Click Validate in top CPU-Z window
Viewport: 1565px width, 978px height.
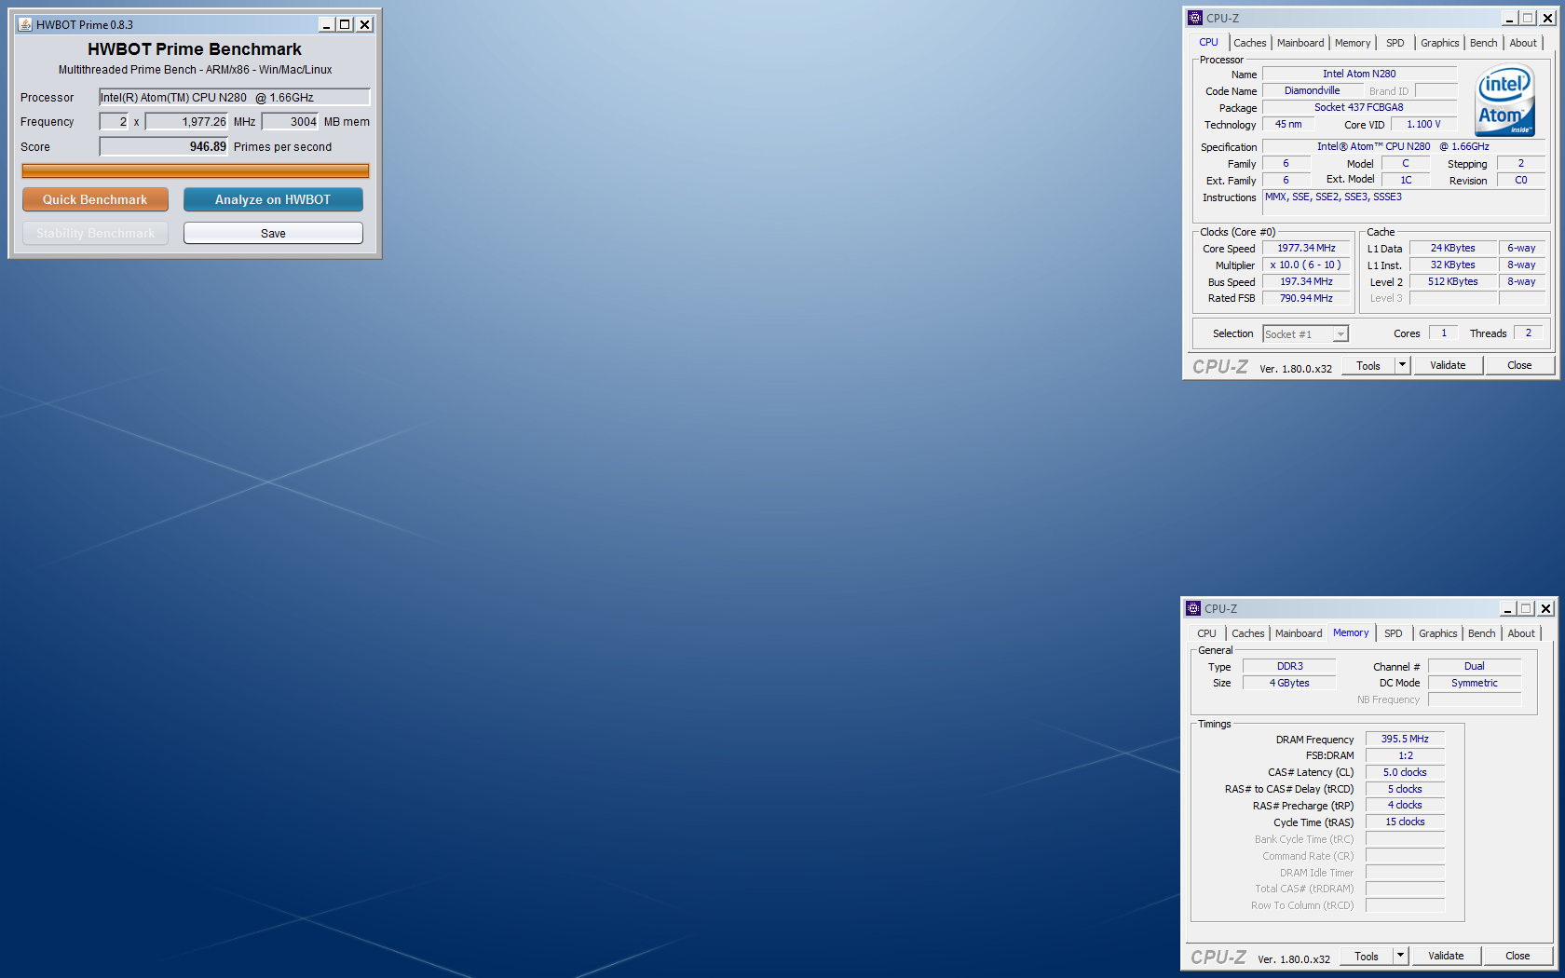(1448, 365)
